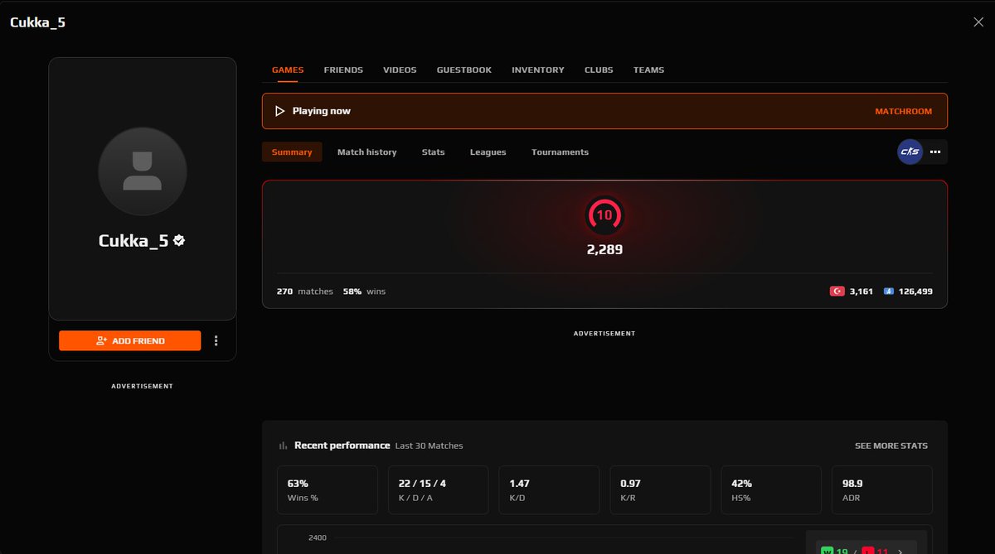Screen dimensions: 995x554
Task: Click the Playing now banner text
Action: coord(322,111)
